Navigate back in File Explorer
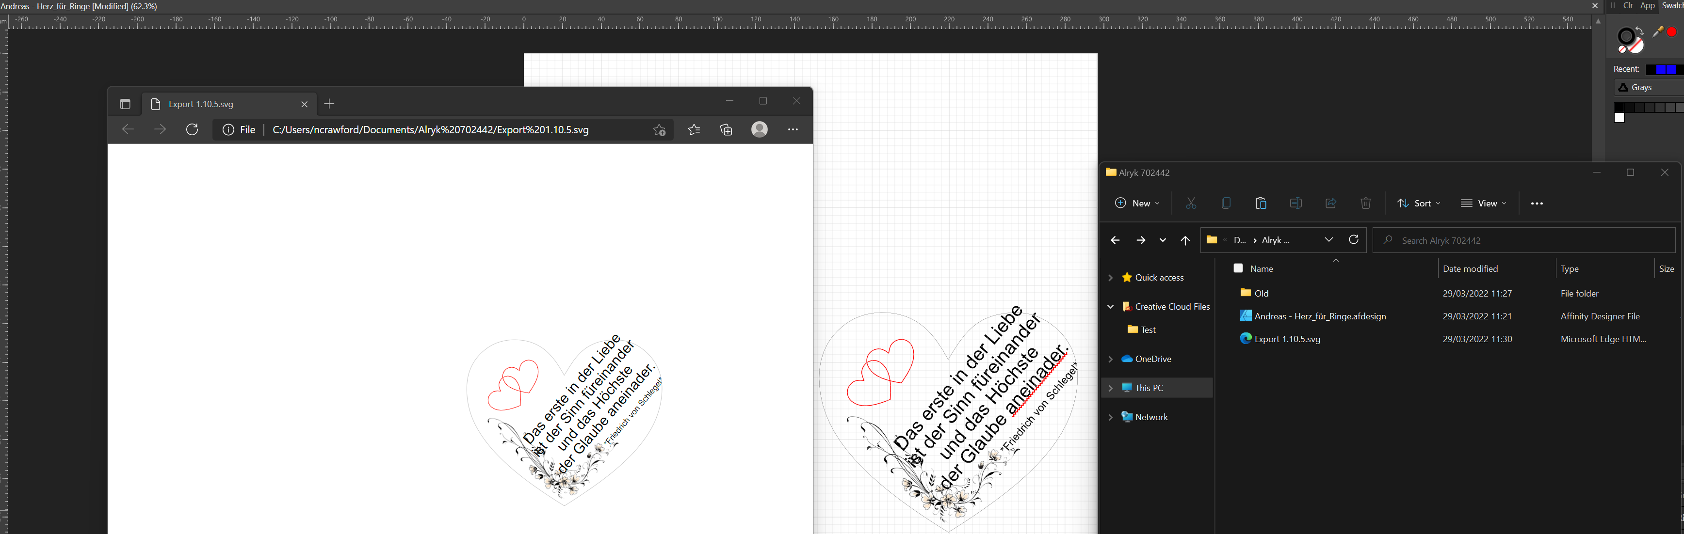 click(x=1115, y=240)
